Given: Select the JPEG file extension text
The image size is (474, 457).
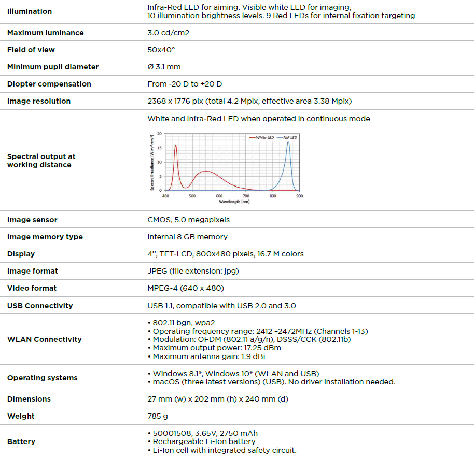Looking at the screenshot, I should coord(193,271).
